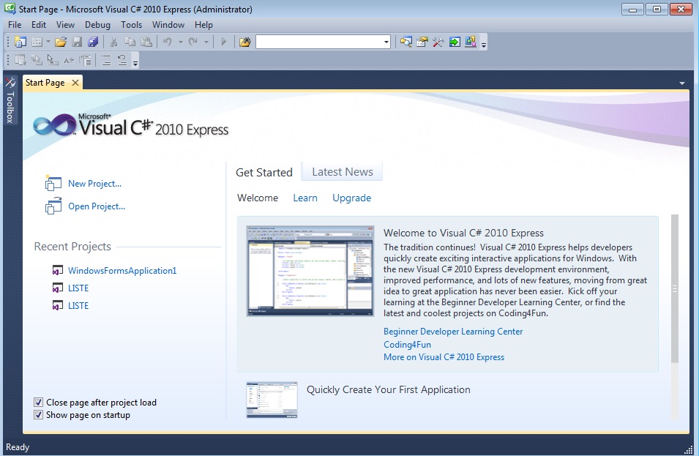Open the Tools menu
This screenshot has height=456, width=699.
point(132,24)
